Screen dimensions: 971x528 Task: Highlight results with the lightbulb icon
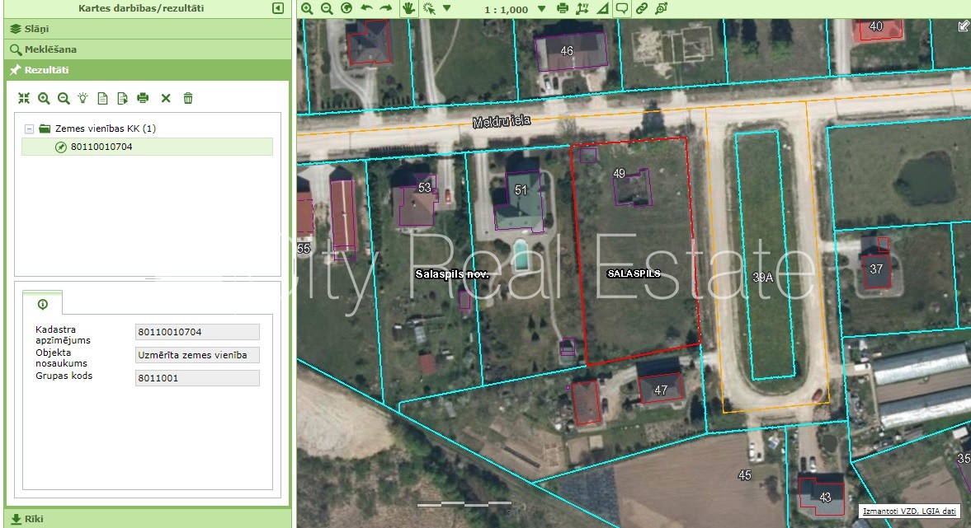[x=82, y=98]
